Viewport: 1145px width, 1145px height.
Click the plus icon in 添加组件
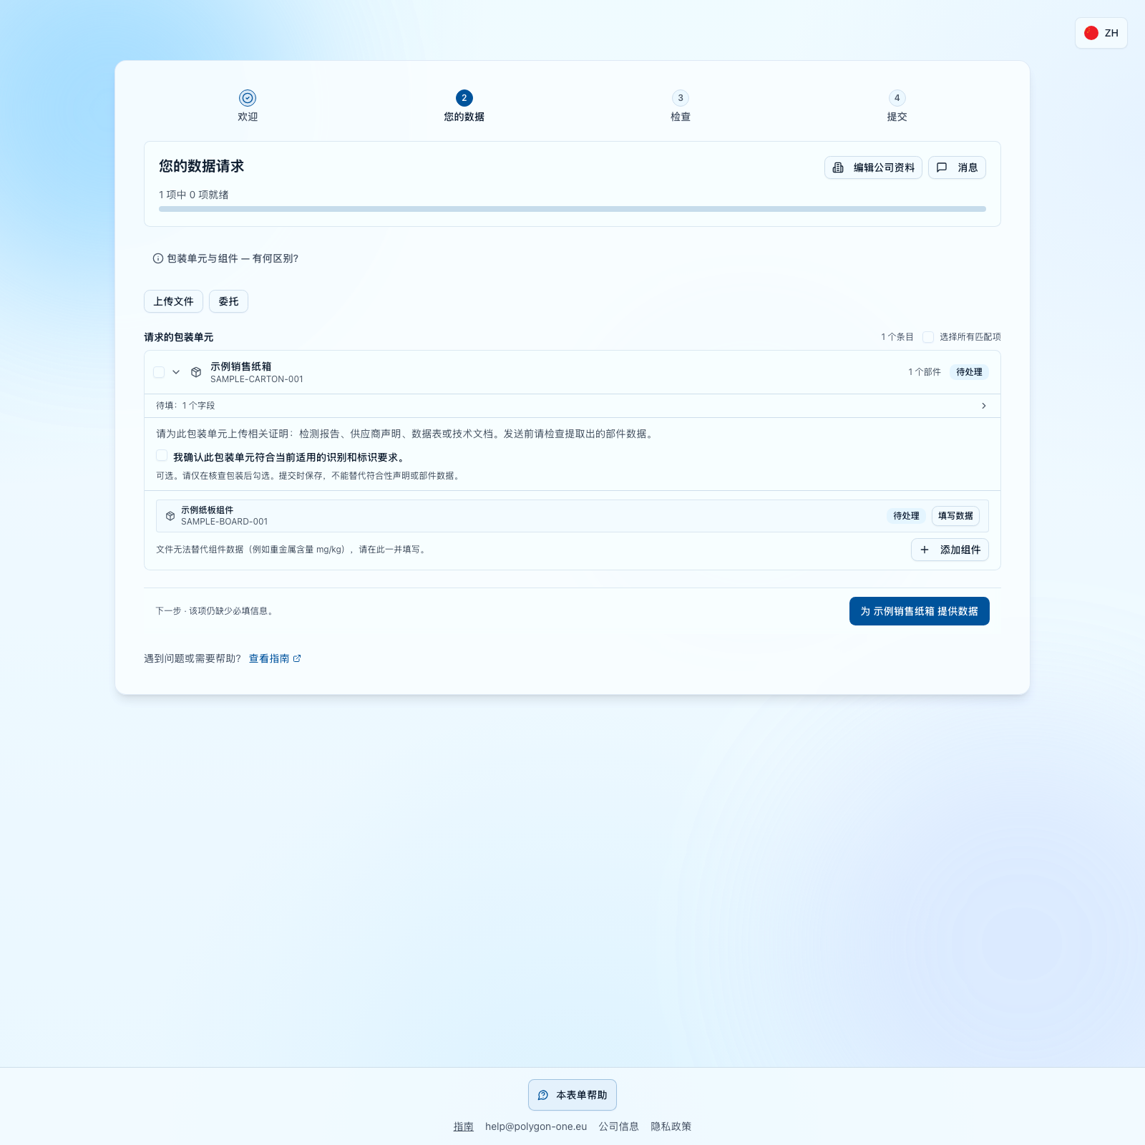(x=925, y=550)
